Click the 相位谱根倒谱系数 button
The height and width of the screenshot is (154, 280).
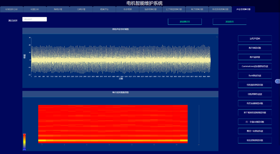pos(255,140)
